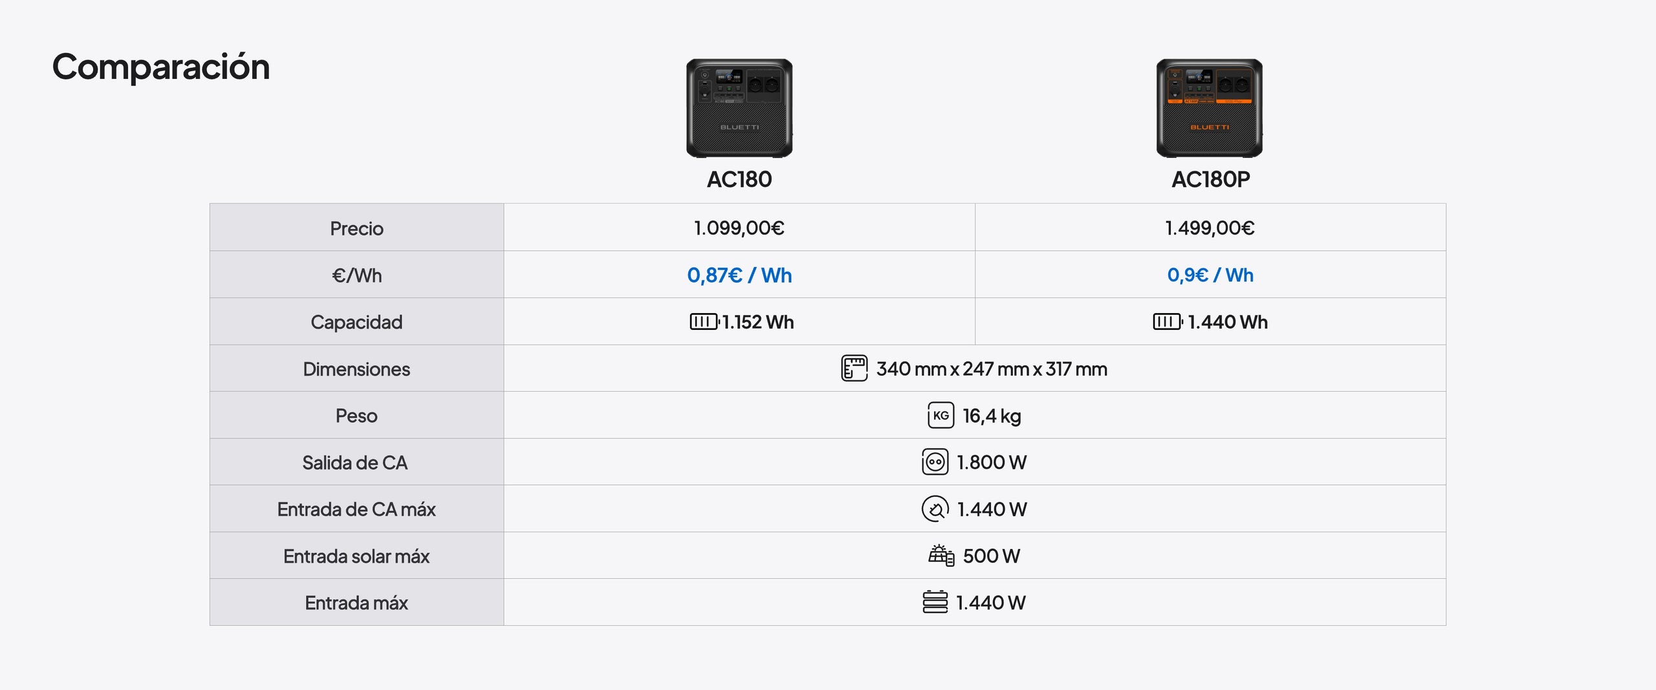Click the battery icon beside 1.152 Wh
This screenshot has height=690, width=1656.
(704, 321)
